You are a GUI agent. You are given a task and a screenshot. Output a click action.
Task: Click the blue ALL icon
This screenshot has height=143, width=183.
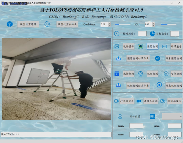point(152,117)
